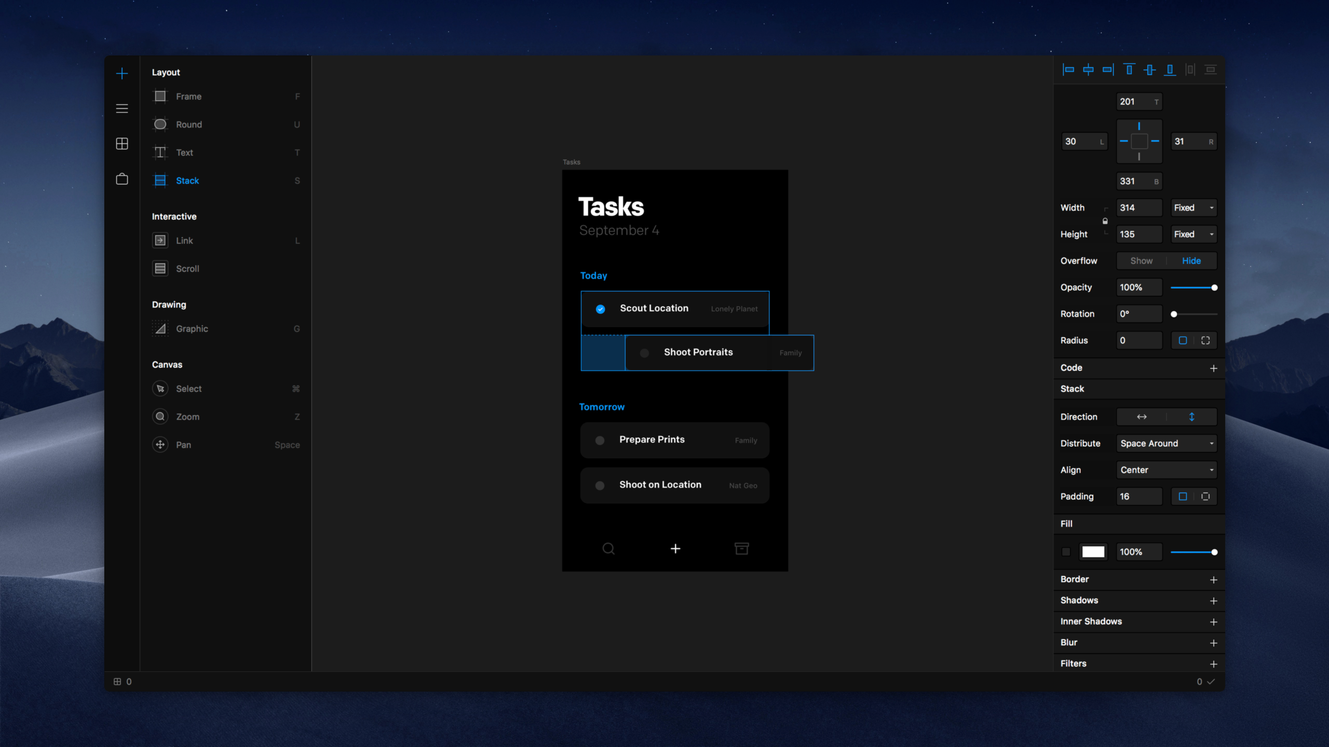Open the Insert panel with the plus icon
Screen dimensions: 1329x747
tap(121, 73)
